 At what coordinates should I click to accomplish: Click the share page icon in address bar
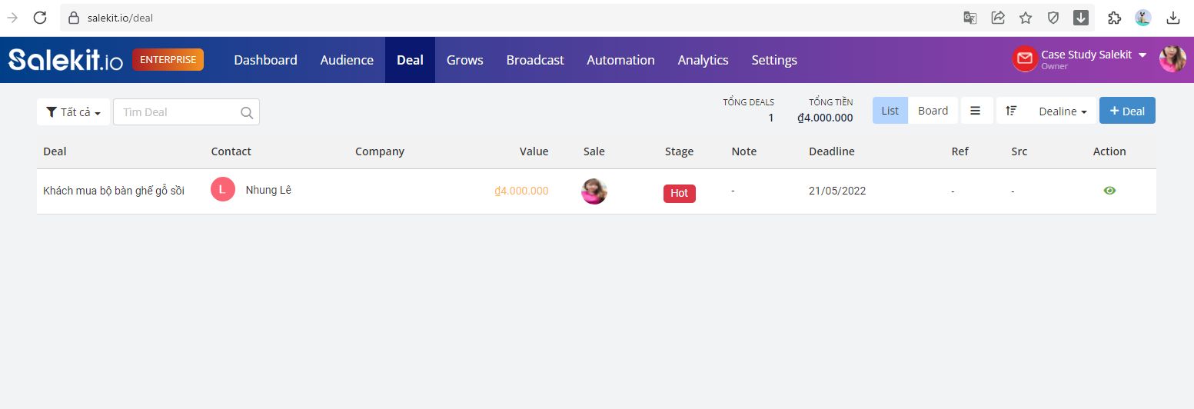pos(998,18)
